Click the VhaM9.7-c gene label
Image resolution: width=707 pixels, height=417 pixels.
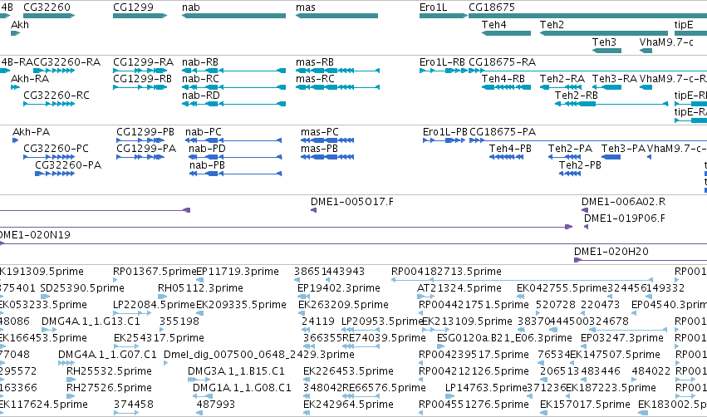point(666,42)
